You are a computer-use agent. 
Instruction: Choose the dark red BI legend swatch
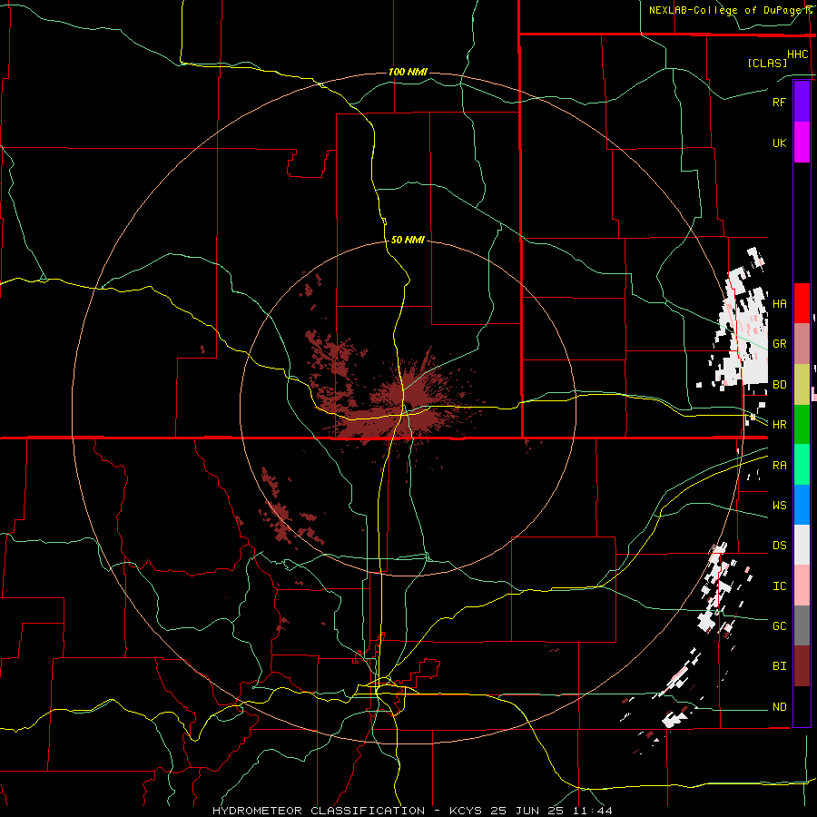coord(802,666)
